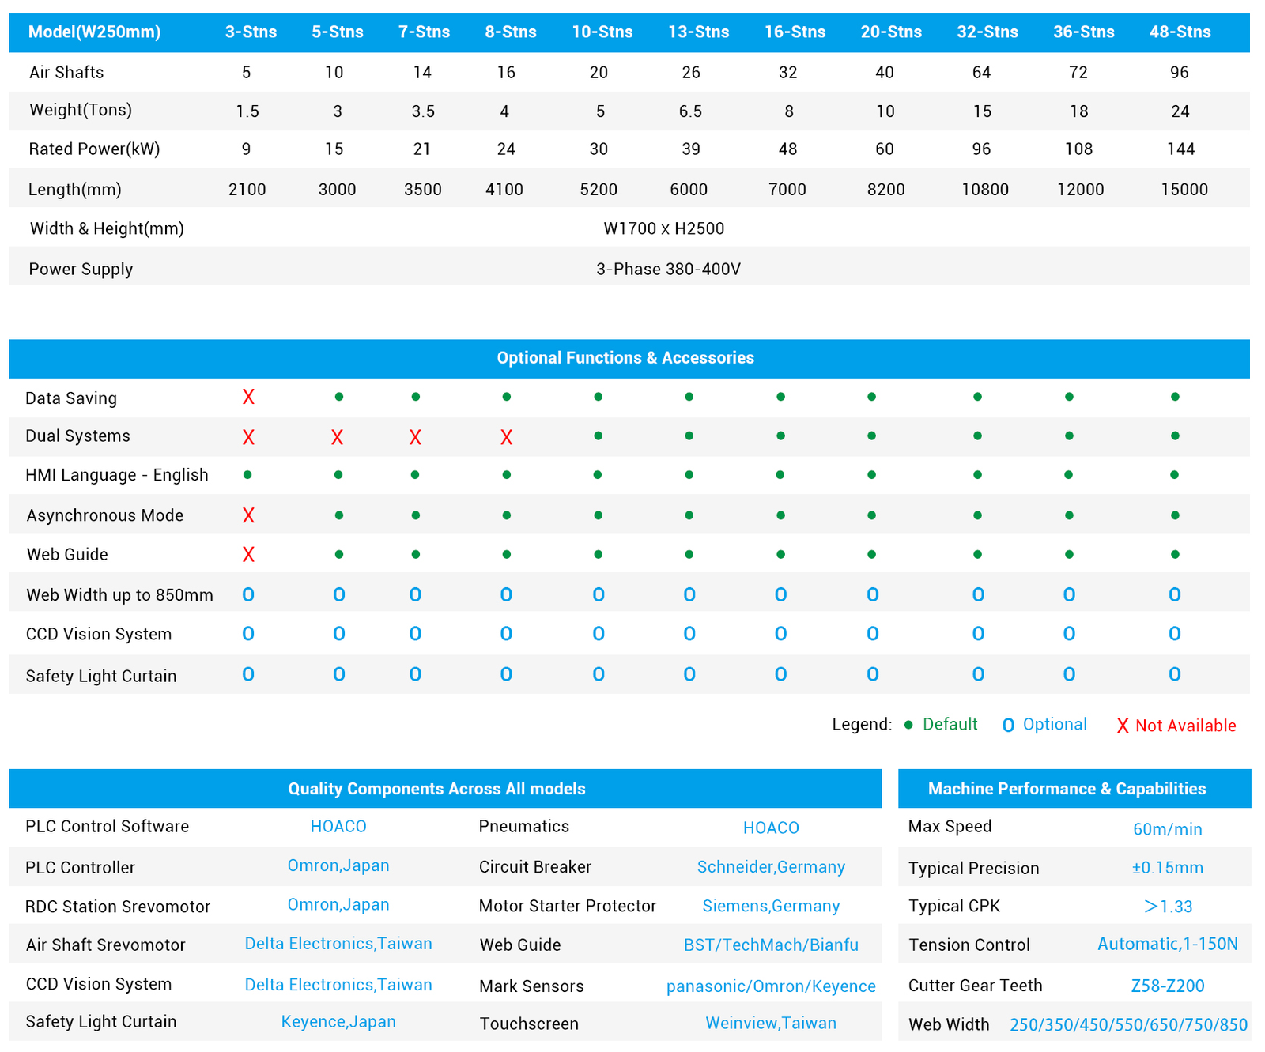Select Safety Light Curtain O in 3-Stns column
Viewport: 1265px width, 1052px height.
[x=248, y=674]
